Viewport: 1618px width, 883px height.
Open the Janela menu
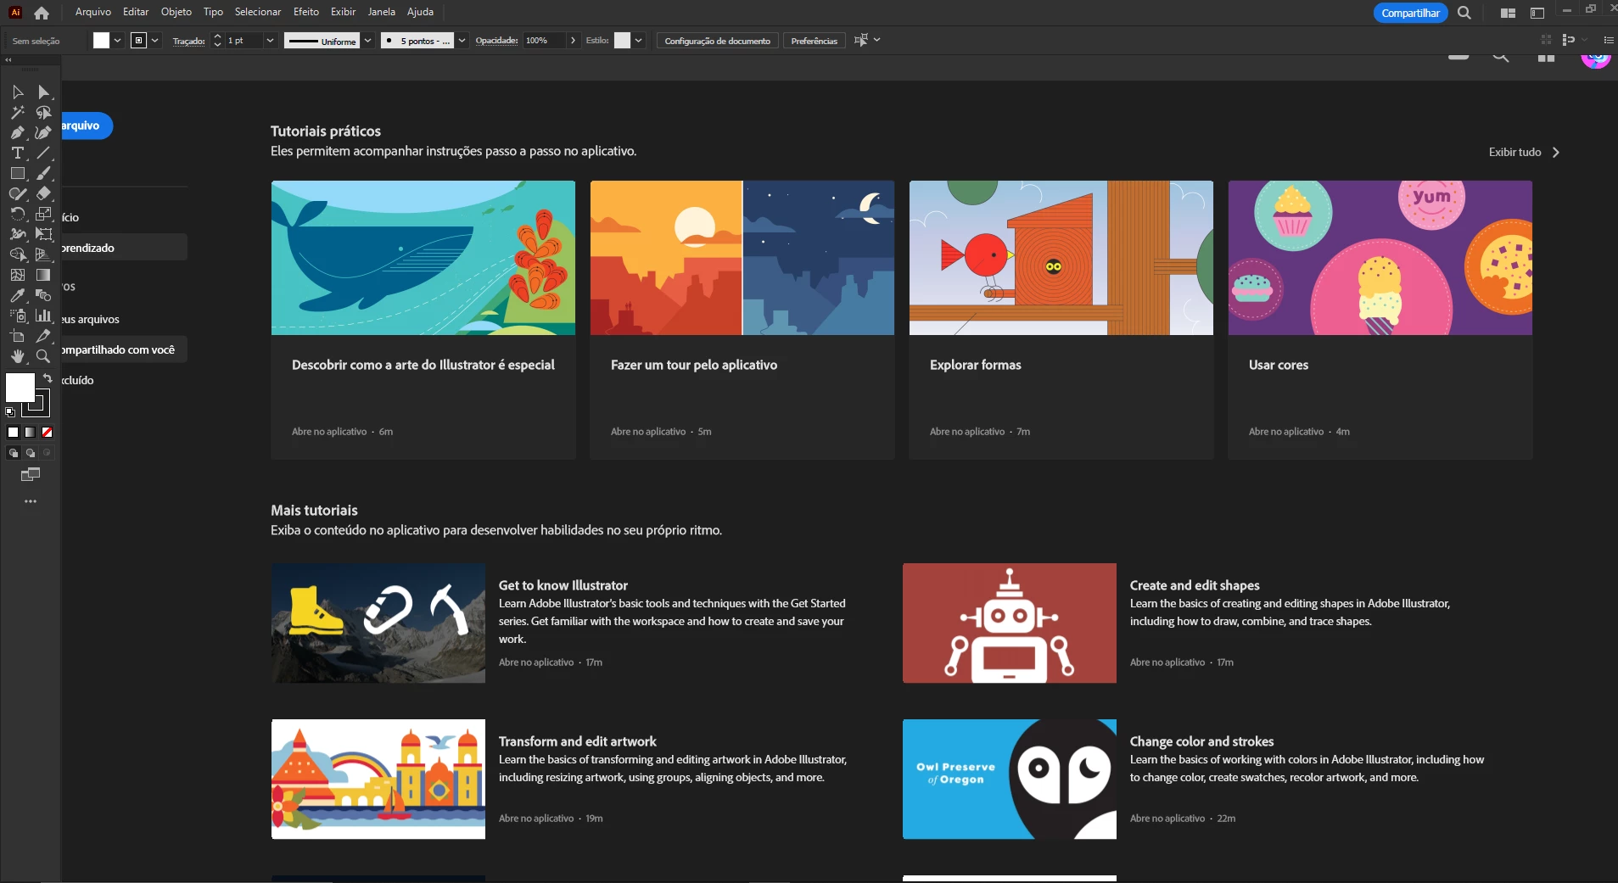point(381,12)
